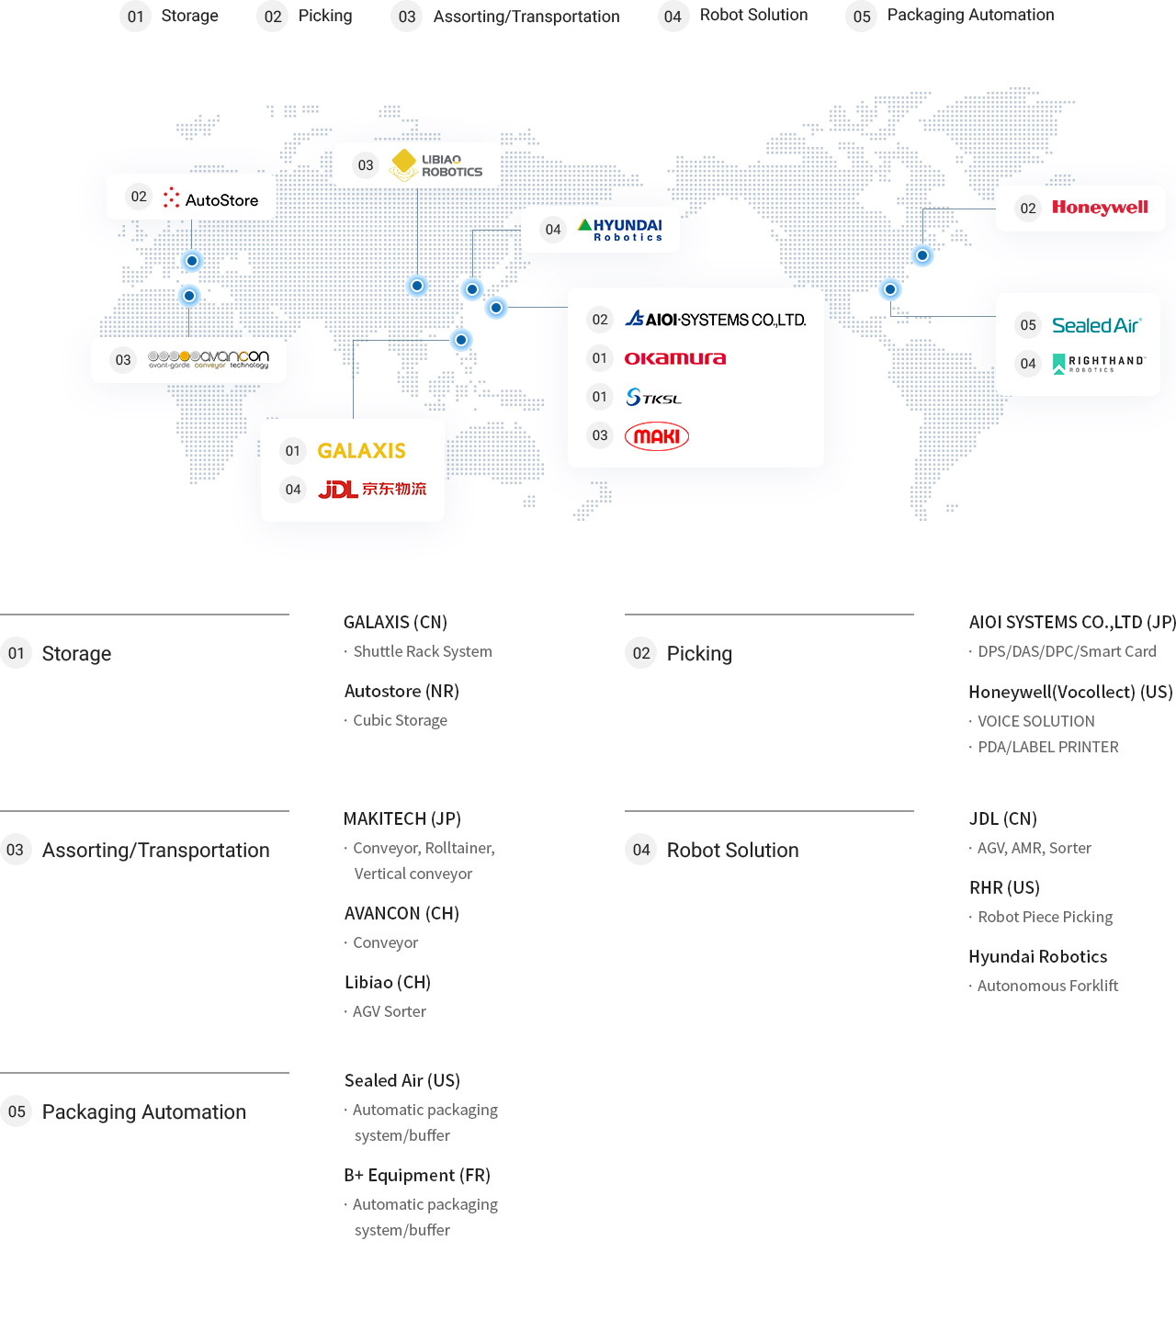Click the Libiao (CH) company name
The height and width of the screenshot is (1331, 1176).
click(x=388, y=982)
